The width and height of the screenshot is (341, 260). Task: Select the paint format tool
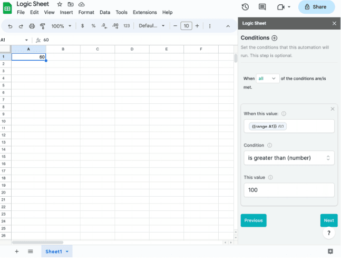click(42, 26)
